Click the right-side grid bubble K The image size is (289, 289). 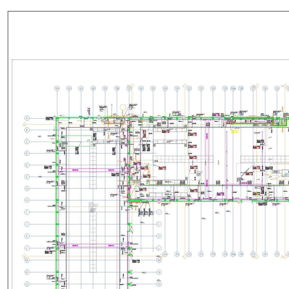pos(159,236)
